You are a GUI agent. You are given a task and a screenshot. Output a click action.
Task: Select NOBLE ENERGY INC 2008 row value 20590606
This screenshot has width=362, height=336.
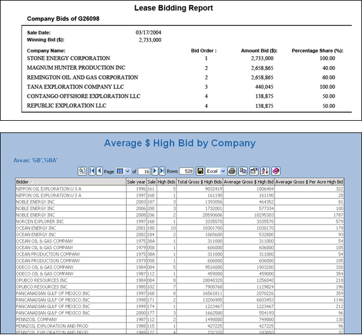point(214,215)
